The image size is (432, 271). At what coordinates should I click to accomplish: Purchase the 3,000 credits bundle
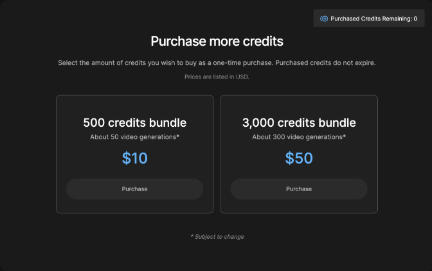(x=299, y=189)
